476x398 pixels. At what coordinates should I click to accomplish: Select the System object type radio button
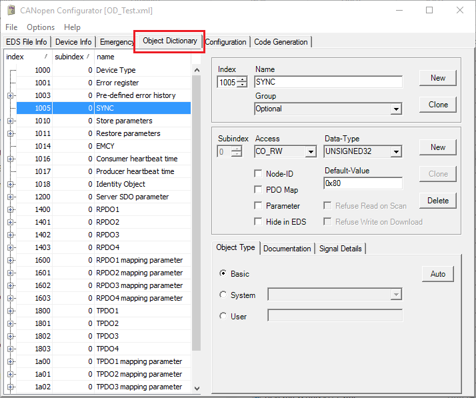pos(223,295)
